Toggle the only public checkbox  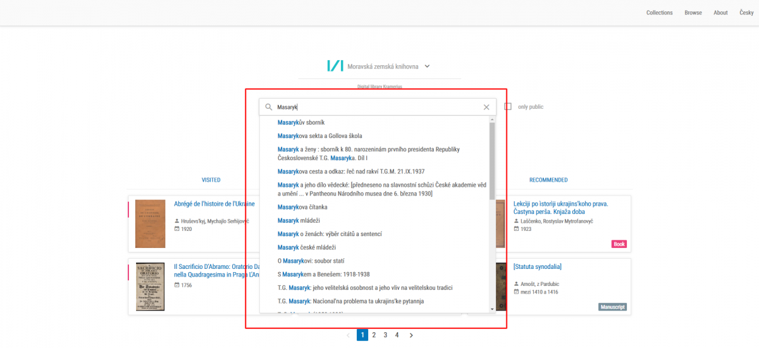[508, 107]
